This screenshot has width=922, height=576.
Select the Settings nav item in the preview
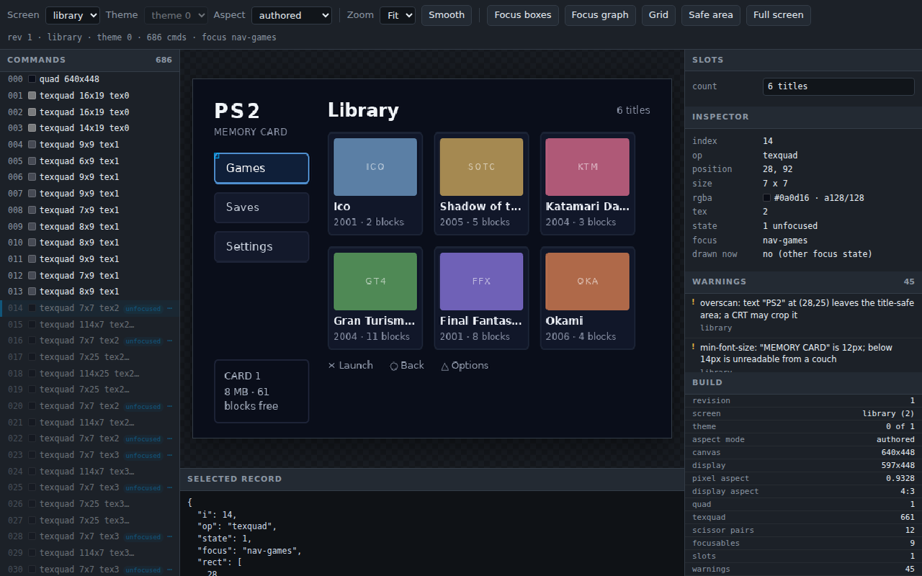coord(261,247)
